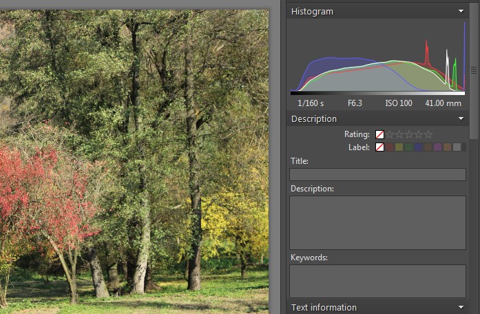Viewport: 480px width, 314px height.
Task: Click the 1/160 s shutter speed value
Action: click(311, 103)
